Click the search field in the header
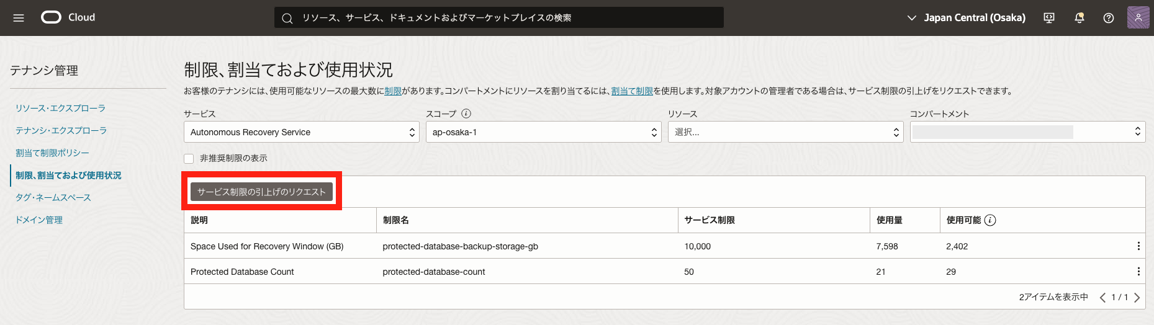 [498, 18]
